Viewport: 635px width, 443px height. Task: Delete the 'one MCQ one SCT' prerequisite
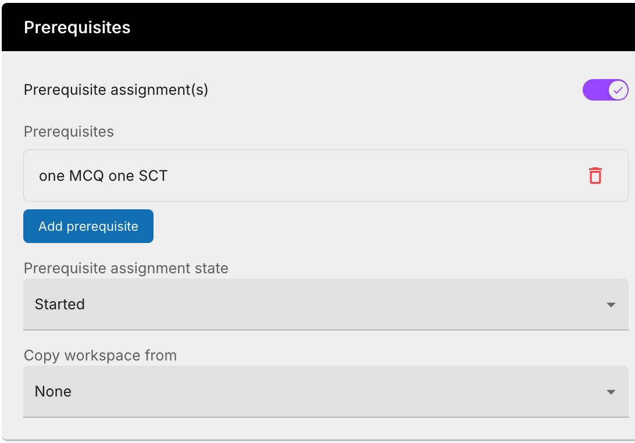595,176
